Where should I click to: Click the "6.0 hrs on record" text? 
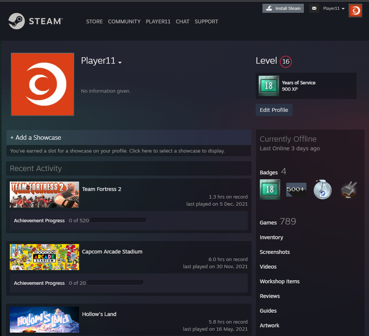coord(228,259)
